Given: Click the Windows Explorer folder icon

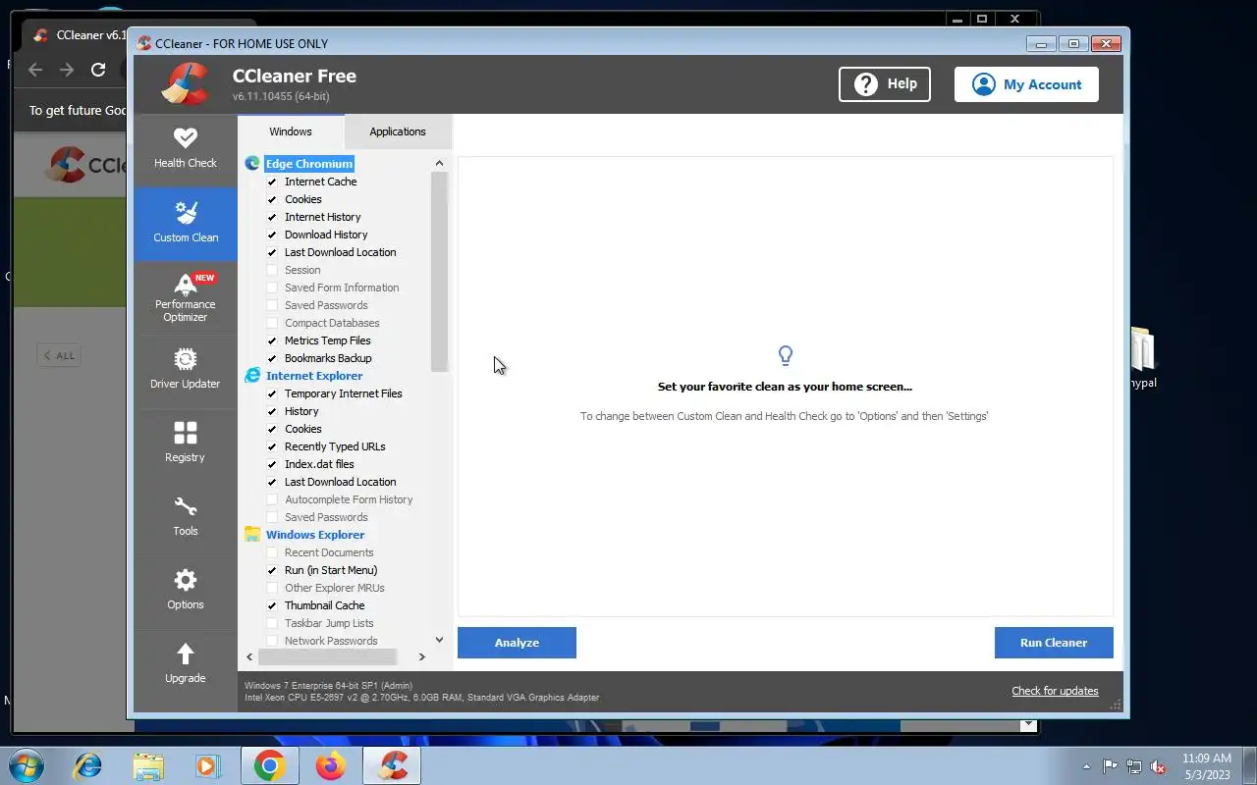Looking at the screenshot, I should (x=252, y=535).
